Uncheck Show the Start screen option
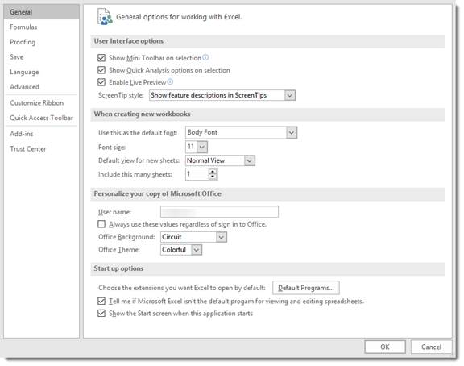The height and width of the screenshot is (366, 464). pos(101,313)
